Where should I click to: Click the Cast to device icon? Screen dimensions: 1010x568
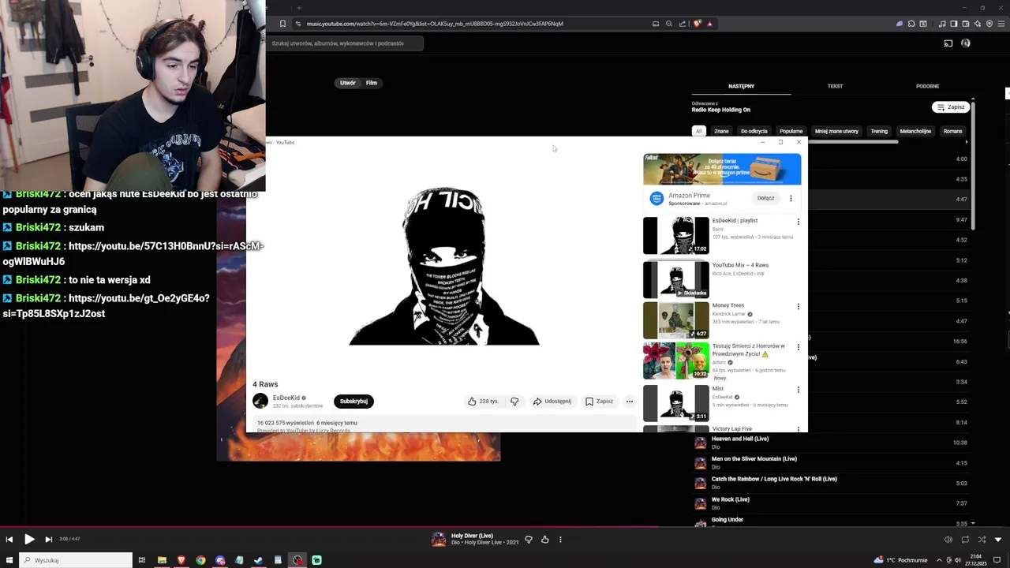click(x=948, y=43)
